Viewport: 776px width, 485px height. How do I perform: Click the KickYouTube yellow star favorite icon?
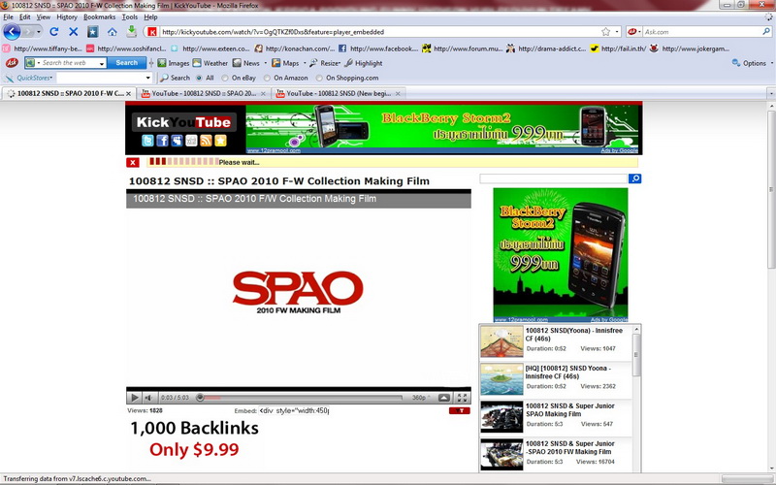pos(221,141)
